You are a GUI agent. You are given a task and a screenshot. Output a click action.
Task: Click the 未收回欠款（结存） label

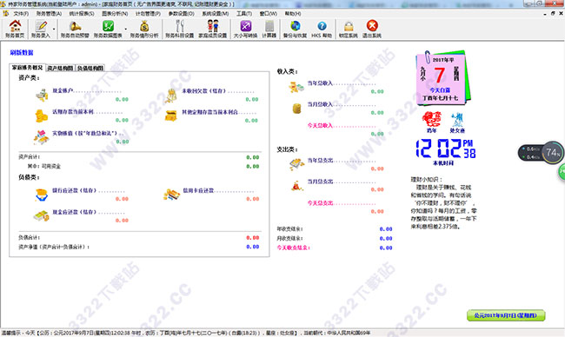pos(203,91)
